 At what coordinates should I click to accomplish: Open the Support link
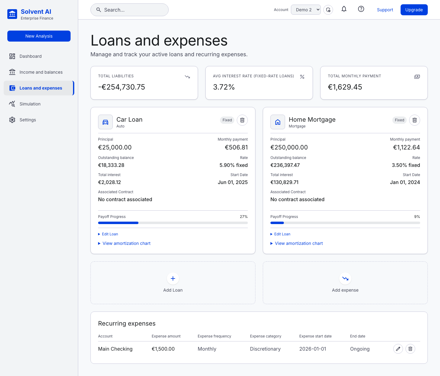point(385,10)
